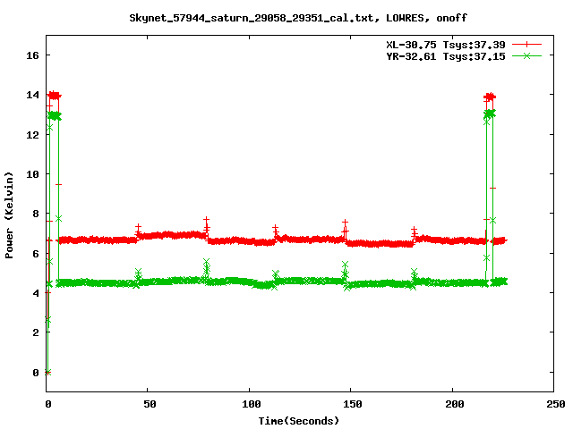
Task: Click the Time(Seconds) x-axis label
Action: tap(298, 421)
